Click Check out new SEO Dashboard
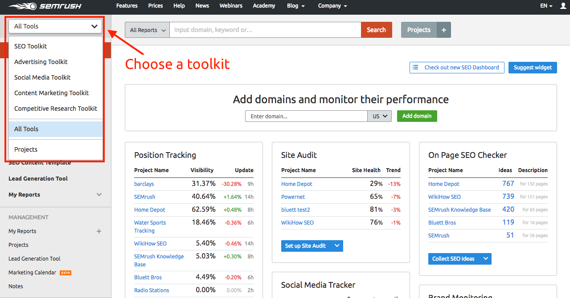 pos(457,68)
